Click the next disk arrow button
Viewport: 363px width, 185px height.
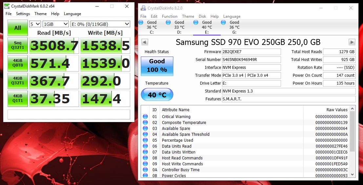coord(352,42)
